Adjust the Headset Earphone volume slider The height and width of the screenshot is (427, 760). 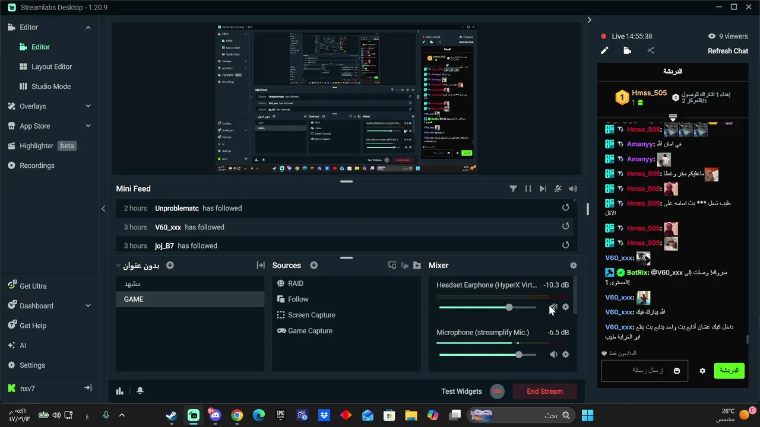[x=509, y=307]
